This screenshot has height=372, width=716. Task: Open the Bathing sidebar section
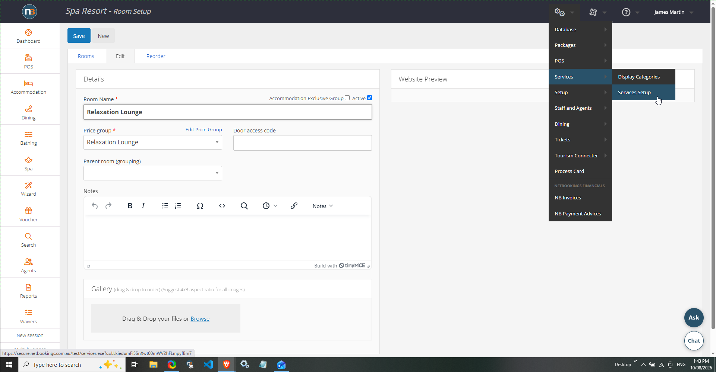(x=29, y=138)
